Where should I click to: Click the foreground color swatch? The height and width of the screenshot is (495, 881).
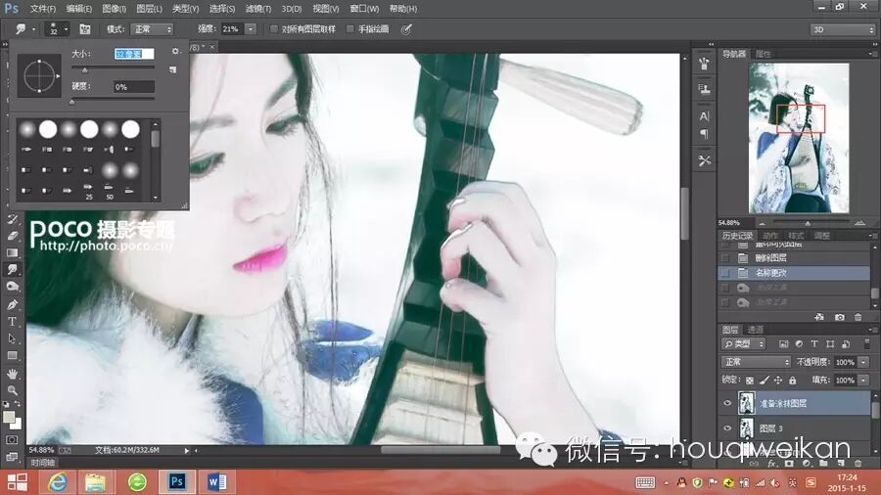click(9, 417)
